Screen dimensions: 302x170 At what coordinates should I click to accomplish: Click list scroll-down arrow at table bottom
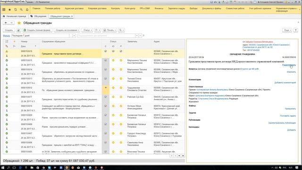click(179, 156)
